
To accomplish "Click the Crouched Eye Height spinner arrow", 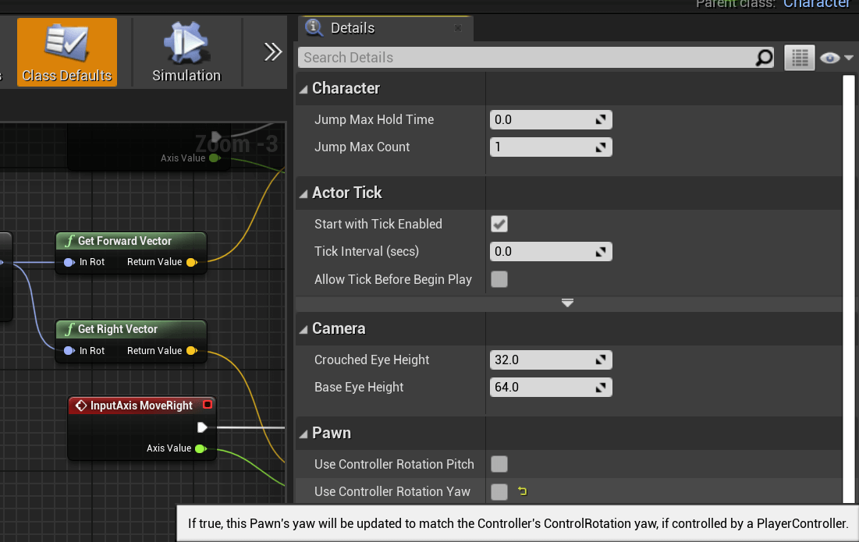I will click(x=601, y=360).
